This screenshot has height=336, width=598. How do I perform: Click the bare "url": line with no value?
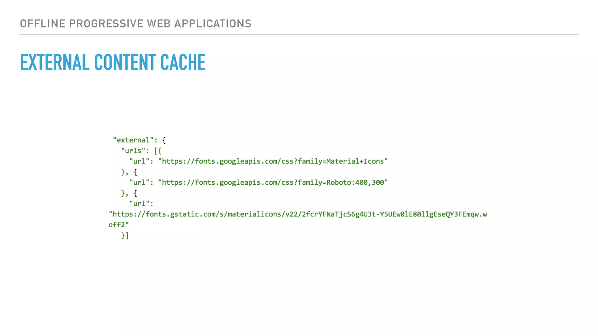click(x=141, y=204)
